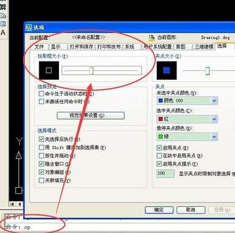Uncheck 先选择后执行 checkbox
The width and height of the screenshot is (235, 233).
pyautogui.click(x=41, y=139)
